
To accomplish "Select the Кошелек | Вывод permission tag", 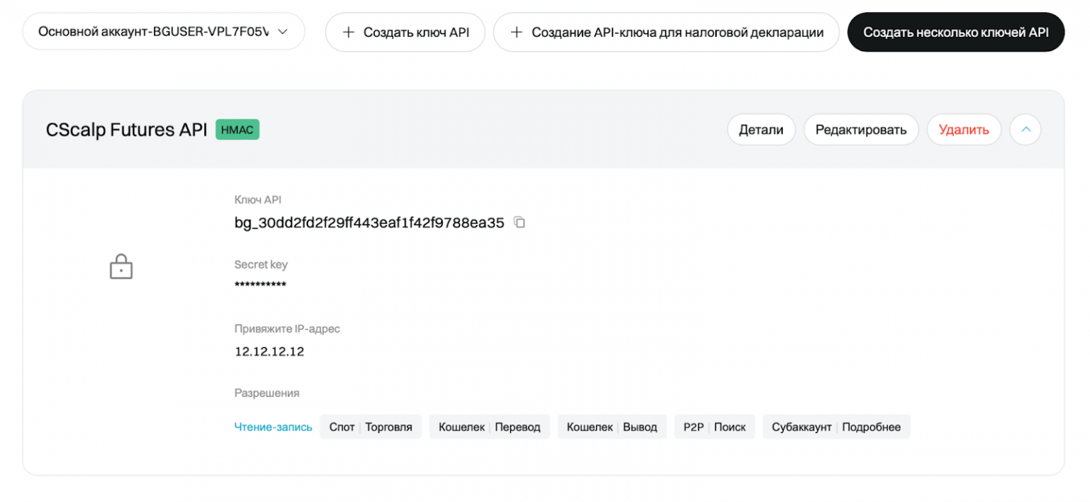I will click(x=612, y=427).
